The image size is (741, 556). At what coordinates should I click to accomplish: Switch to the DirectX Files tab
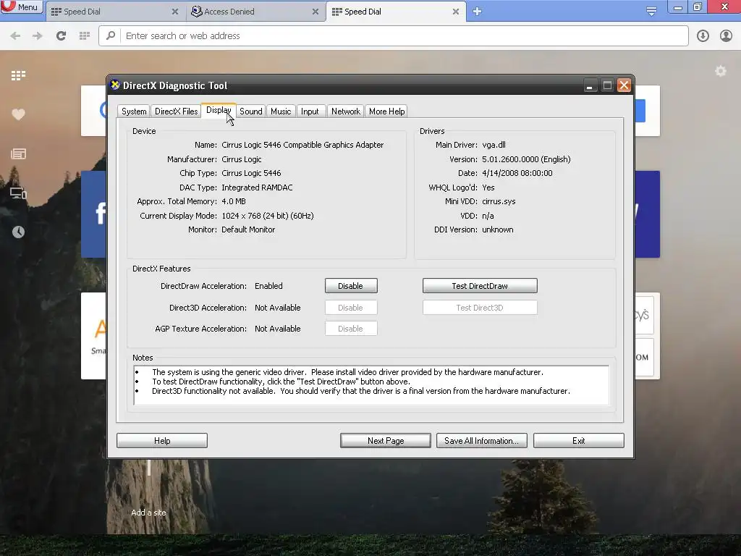pyautogui.click(x=177, y=111)
